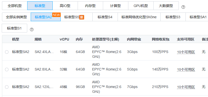The image size is (208, 97).
Task: Choose 标准型S4 instance type
Action: 105,17
